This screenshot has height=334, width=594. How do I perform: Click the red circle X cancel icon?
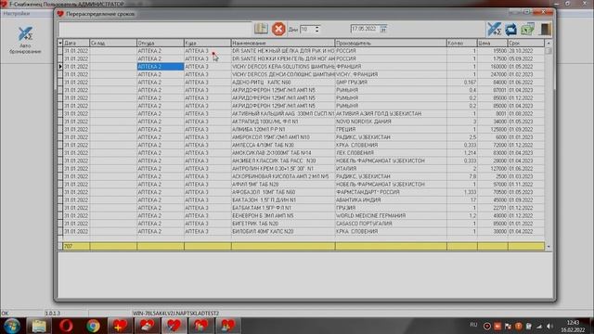point(278,29)
